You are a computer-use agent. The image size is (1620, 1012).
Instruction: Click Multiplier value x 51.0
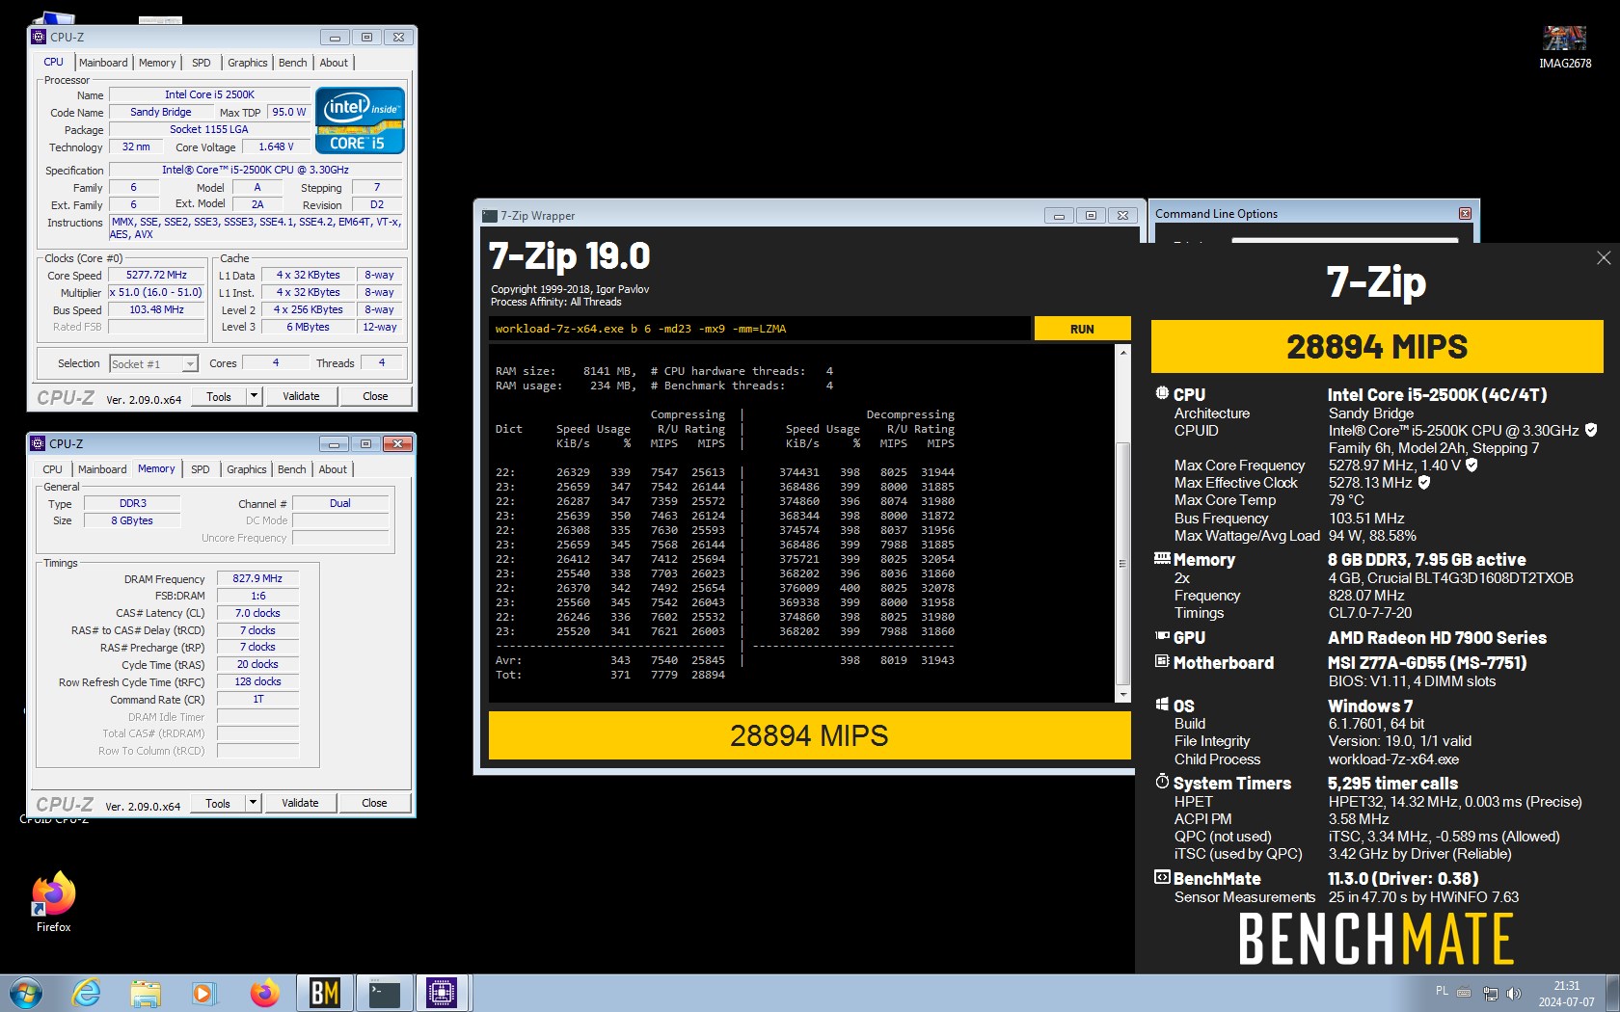pyautogui.click(x=156, y=292)
